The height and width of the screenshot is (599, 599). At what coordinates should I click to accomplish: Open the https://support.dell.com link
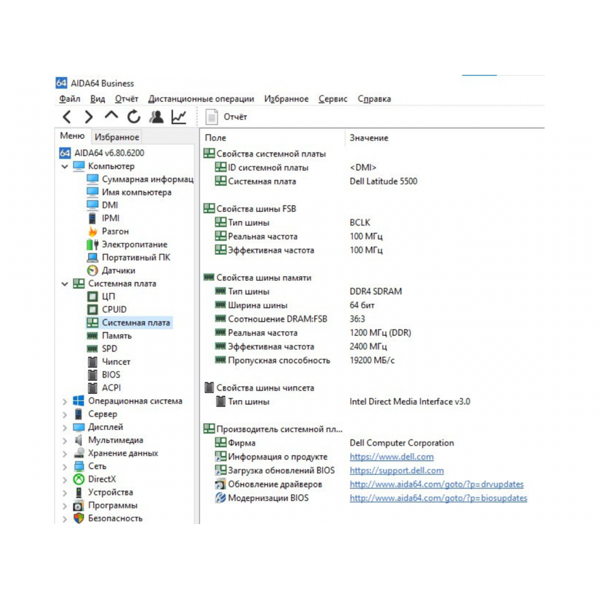pos(397,471)
